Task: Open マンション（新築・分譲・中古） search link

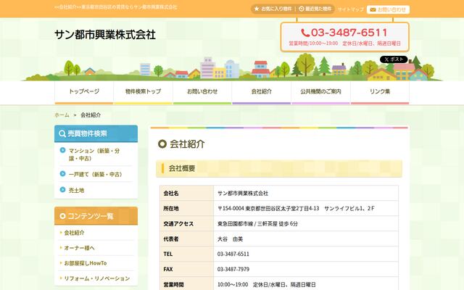Action: click(94, 154)
